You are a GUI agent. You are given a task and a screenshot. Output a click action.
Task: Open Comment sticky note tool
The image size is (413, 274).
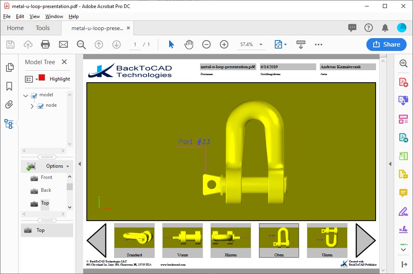click(403, 193)
